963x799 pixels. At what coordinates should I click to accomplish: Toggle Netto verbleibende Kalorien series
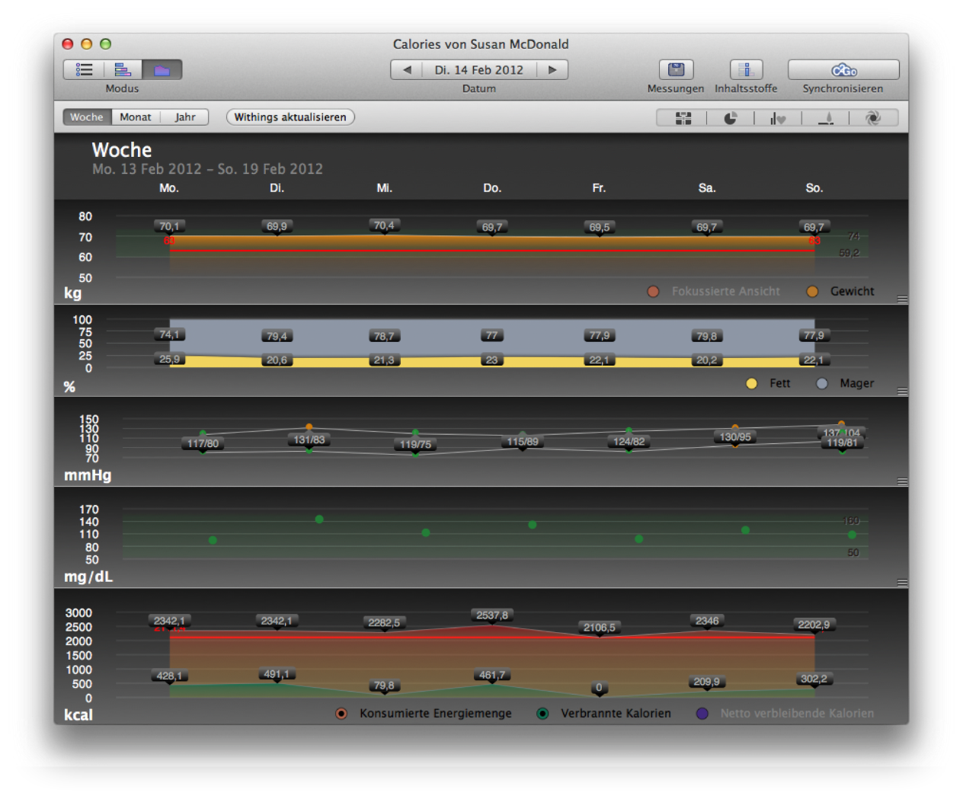coord(702,714)
